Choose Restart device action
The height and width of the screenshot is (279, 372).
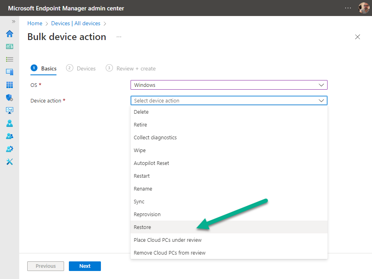click(x=229, y=176)
